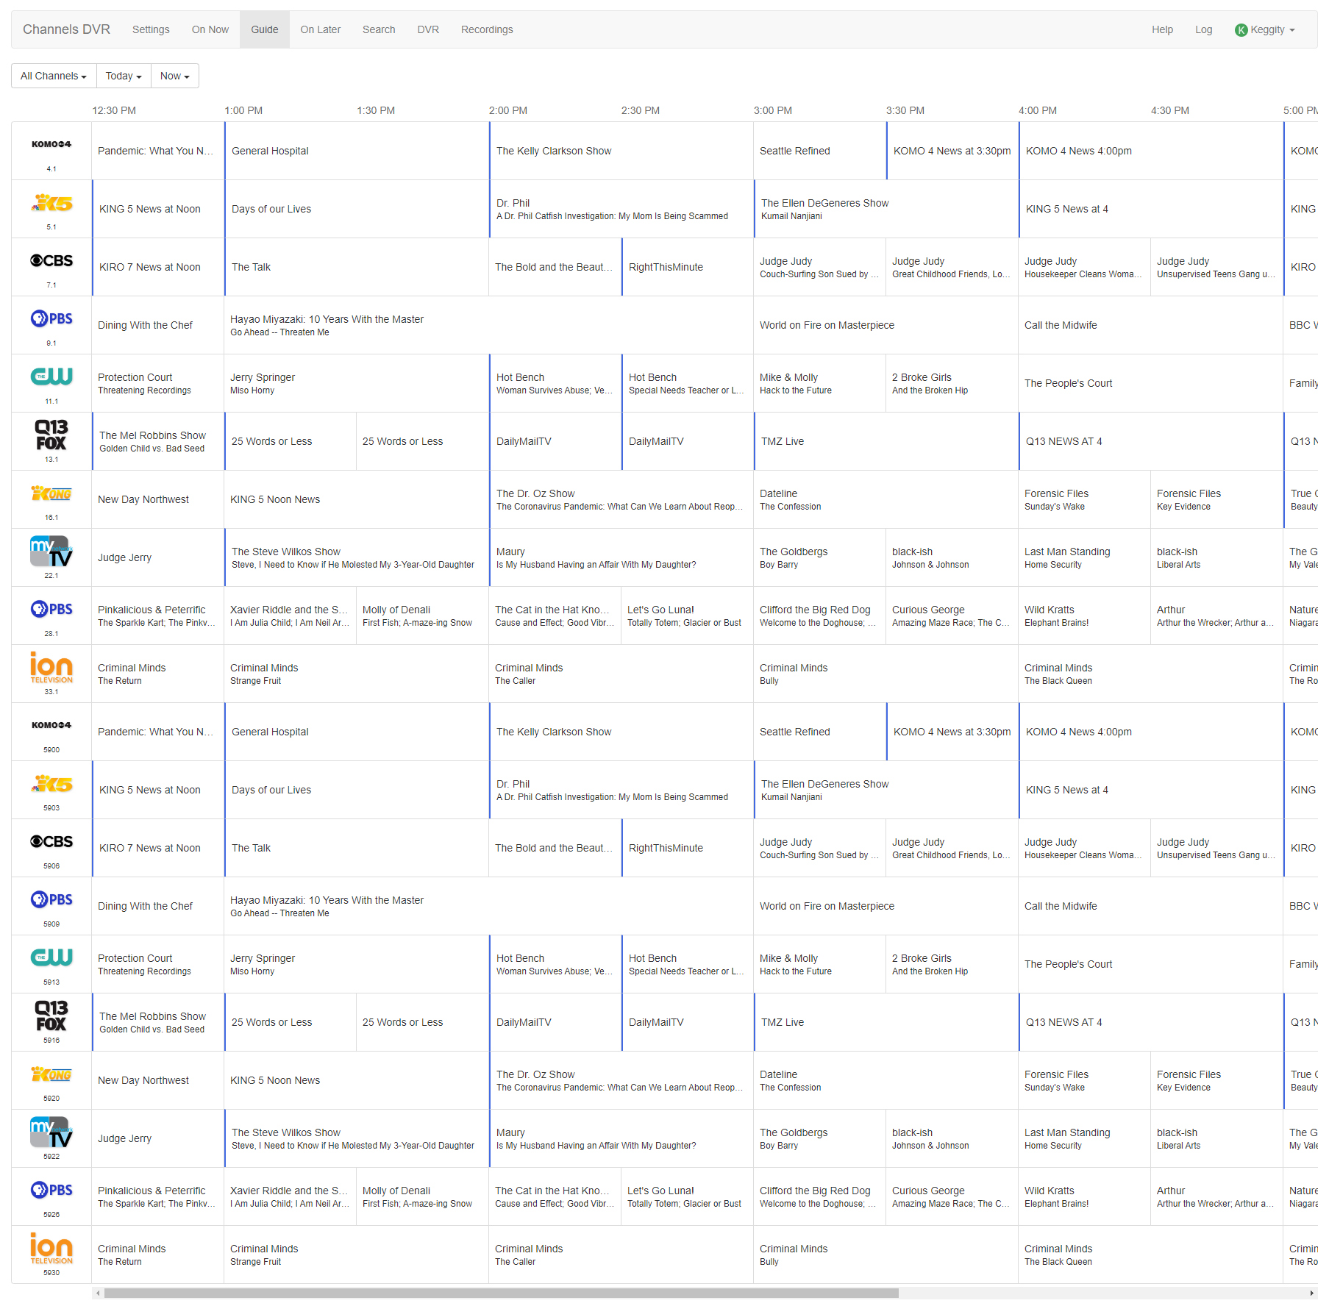Open the CW logo for channel 11.1
The height and width of the screenshot is (1306, 1329).
(51, 377)
